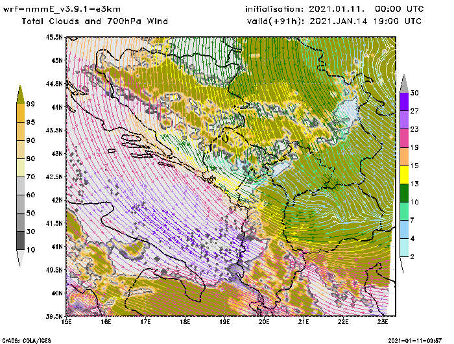Pick the tan 80–90 cloud legend swatch
454x344 pixels.
pos(21,149)
